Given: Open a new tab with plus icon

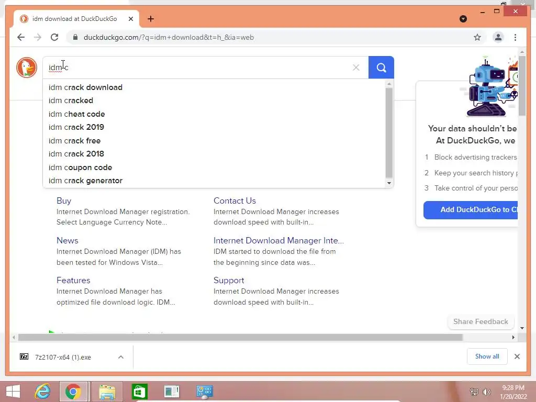Looking at the screenshot, I should click(x=150, y=19).
